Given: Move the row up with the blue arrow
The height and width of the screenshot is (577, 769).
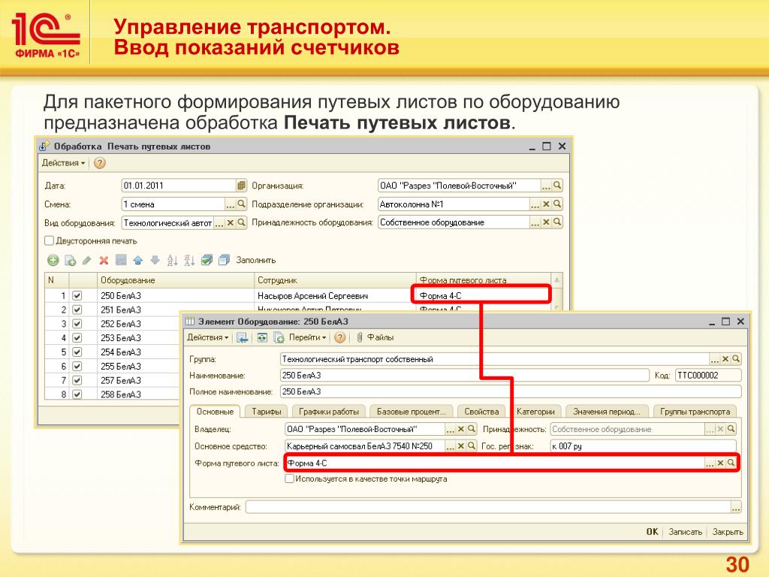Looking at the screenshot, I should point(138,260).
